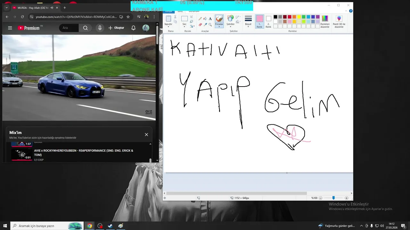410x230 pixels.
Task: Select 2. Renk secondary color box
Action: pos(268,21)
